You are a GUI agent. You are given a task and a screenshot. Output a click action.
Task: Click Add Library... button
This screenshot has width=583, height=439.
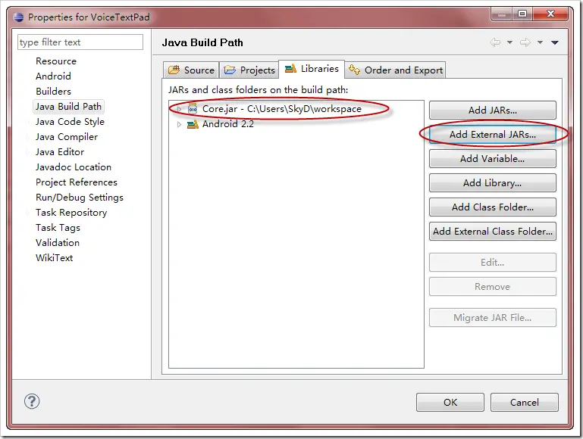(493, 183)
